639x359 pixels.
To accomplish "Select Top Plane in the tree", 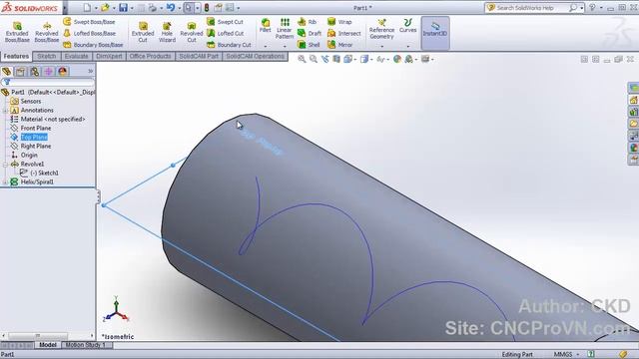I will (34, 138).
